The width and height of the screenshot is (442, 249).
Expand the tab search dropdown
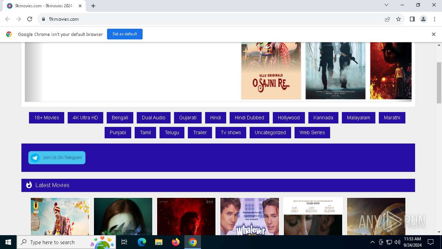pos(386,5)
